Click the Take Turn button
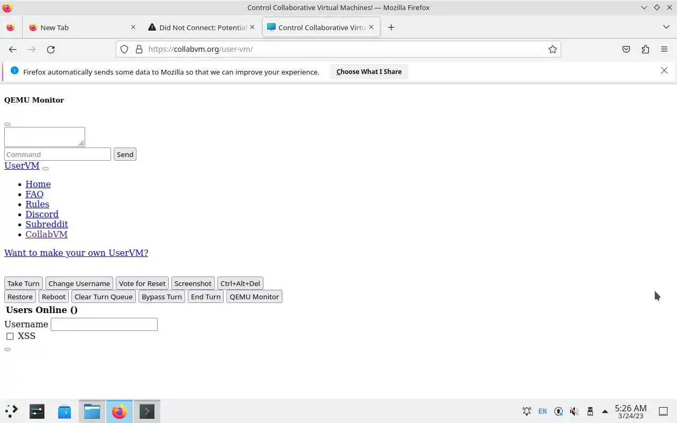 [x=23, y=283]
